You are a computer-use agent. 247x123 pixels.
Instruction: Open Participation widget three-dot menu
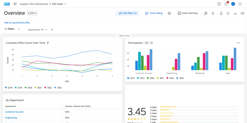[238, 43]
